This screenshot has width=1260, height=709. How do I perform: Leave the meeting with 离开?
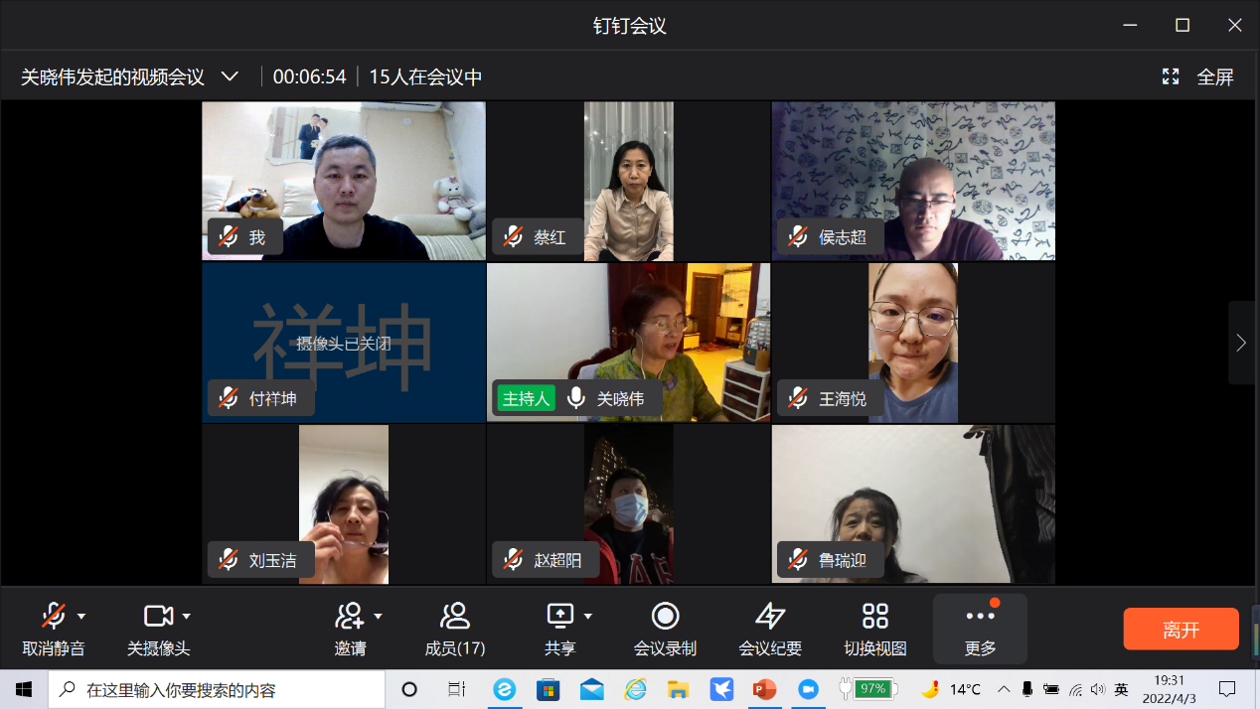click(1181, 630)
